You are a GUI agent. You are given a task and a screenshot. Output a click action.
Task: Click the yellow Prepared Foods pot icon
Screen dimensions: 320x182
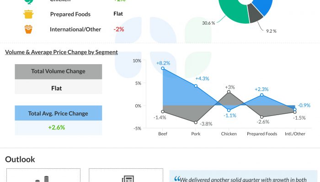(29, 14)
